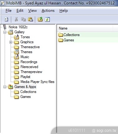Screen dimensions: 118x134
Task: Click the Themes folder icon
Action: (x=17, y=52)
